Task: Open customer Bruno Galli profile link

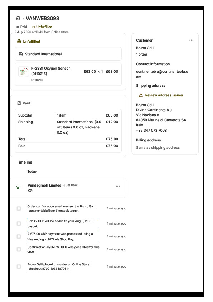Action: 145,48
